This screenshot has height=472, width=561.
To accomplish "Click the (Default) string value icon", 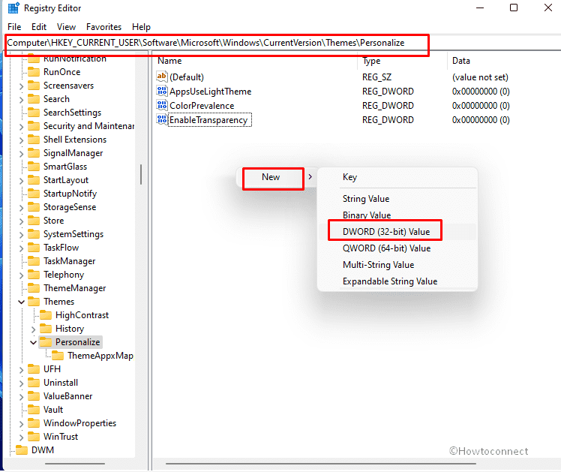I will click(162, 77).
